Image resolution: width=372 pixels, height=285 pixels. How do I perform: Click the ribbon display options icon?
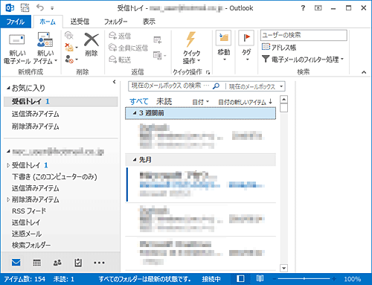pos(318,8)
